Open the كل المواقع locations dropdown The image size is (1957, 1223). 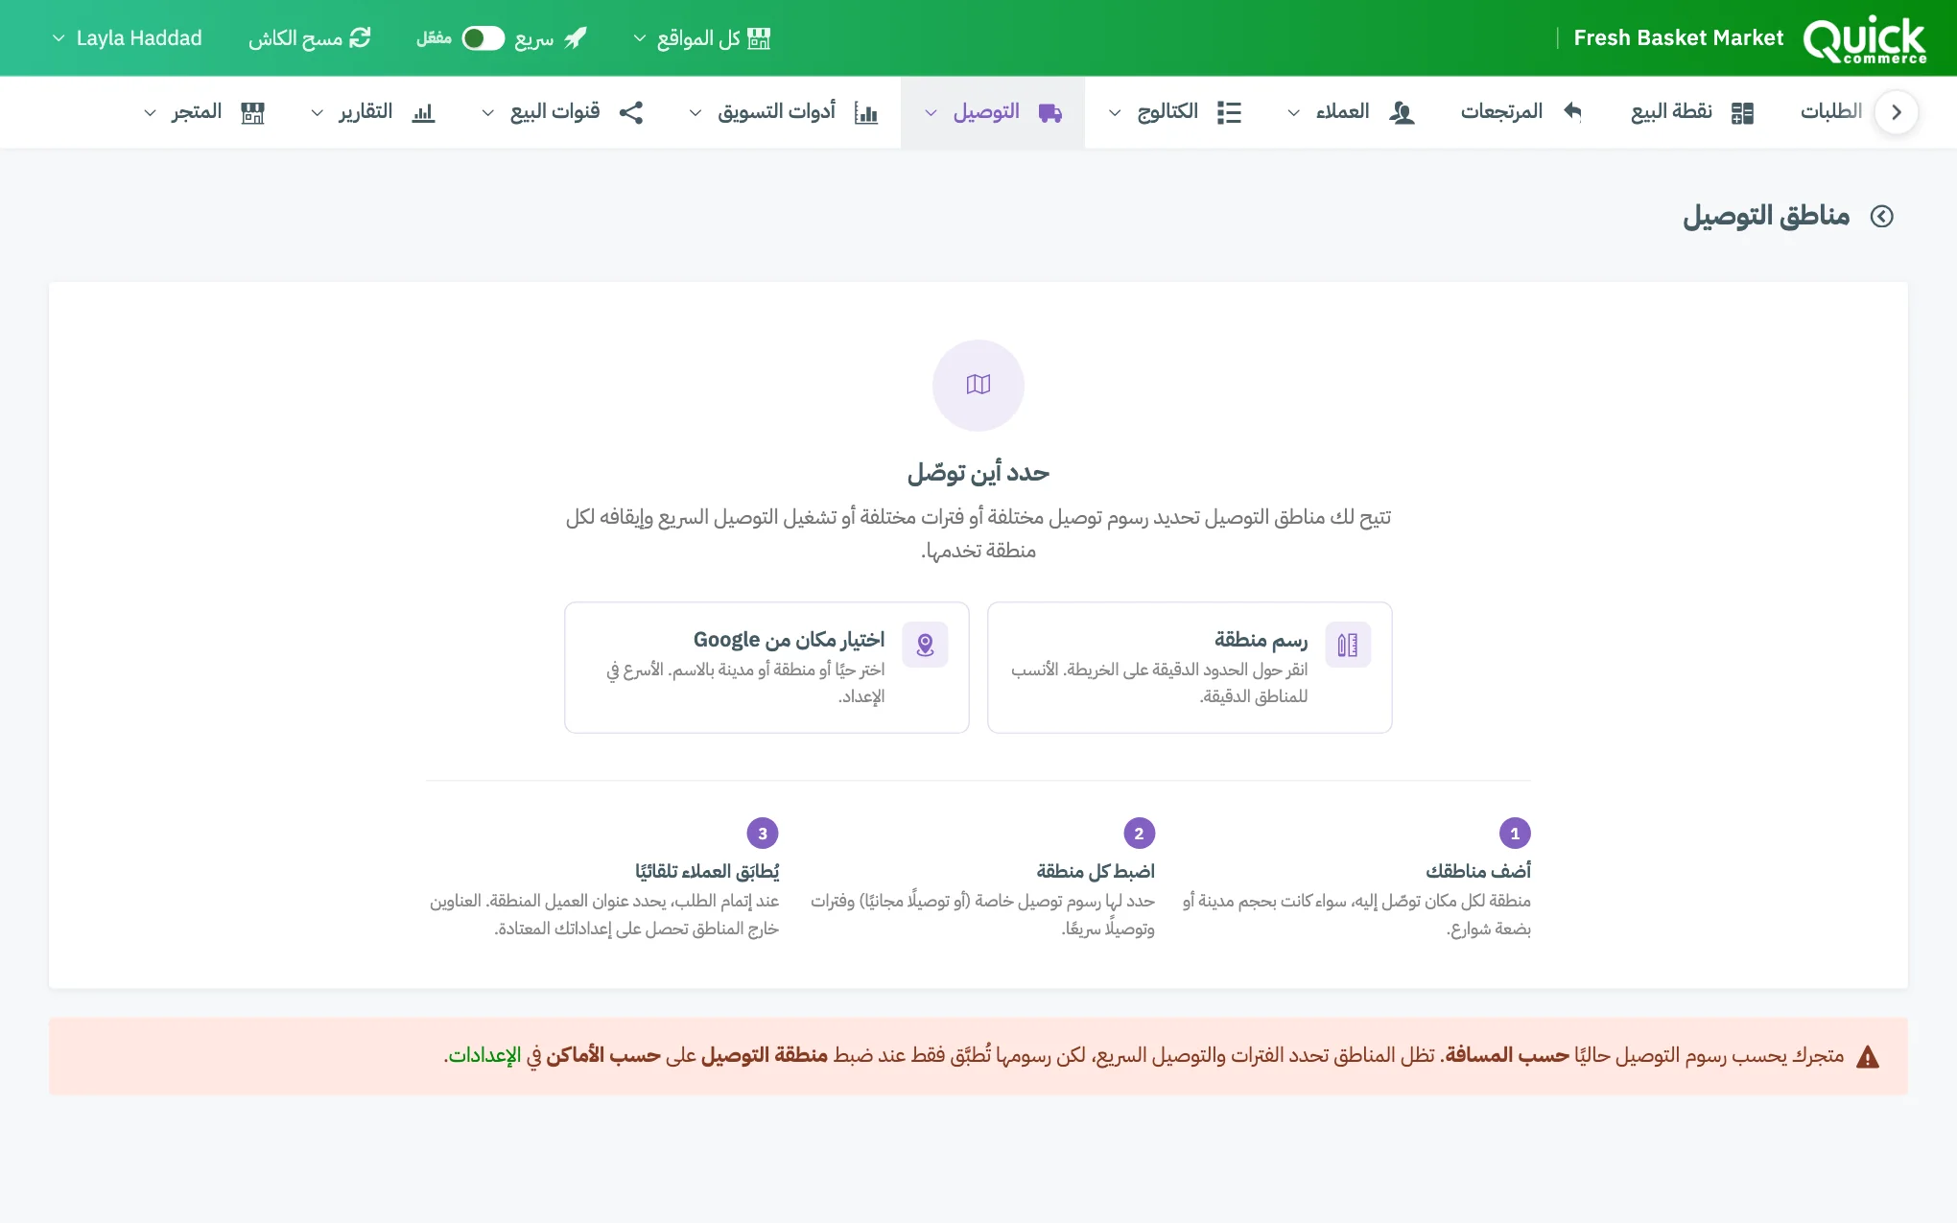point(702,38)
